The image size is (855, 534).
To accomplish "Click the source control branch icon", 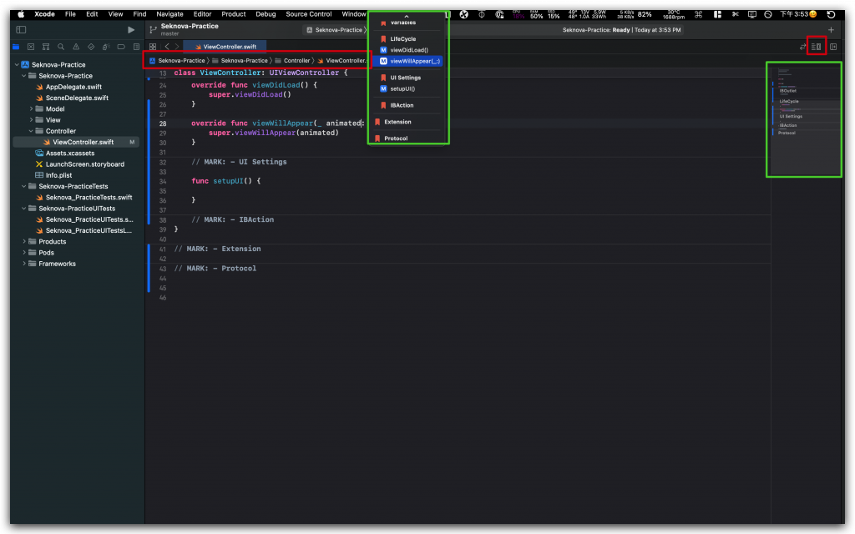I will [154, 29].
